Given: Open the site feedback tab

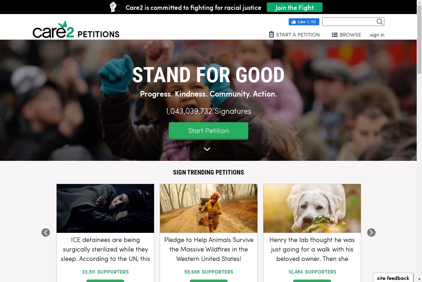Looking at the screenshot, I should [393, 277].
